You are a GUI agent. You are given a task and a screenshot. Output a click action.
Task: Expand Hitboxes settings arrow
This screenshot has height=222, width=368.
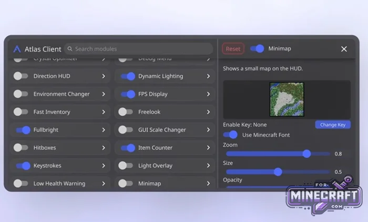(x=104, y=148)
